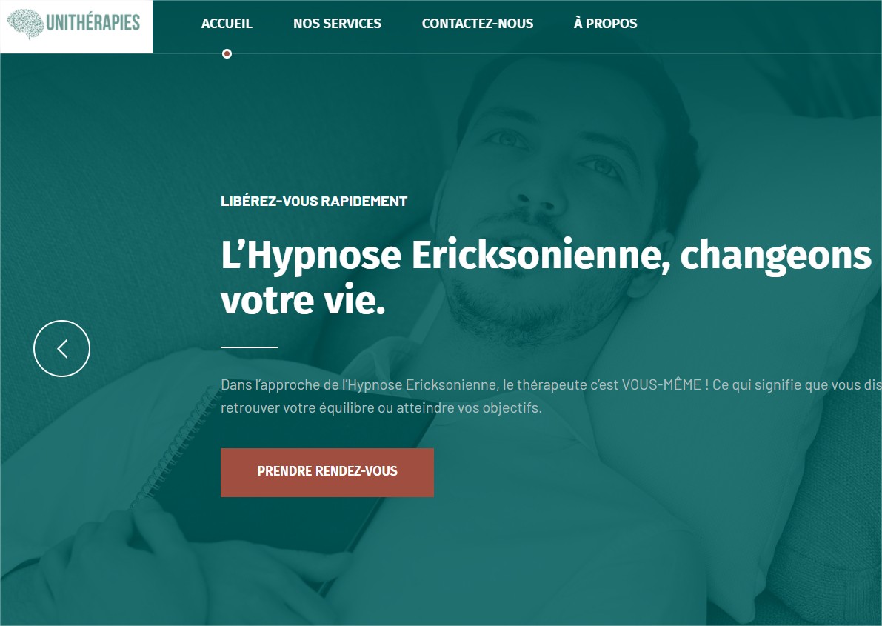Show previous slide using circled arrow
The image size is (882, 626).
point(62,348)
